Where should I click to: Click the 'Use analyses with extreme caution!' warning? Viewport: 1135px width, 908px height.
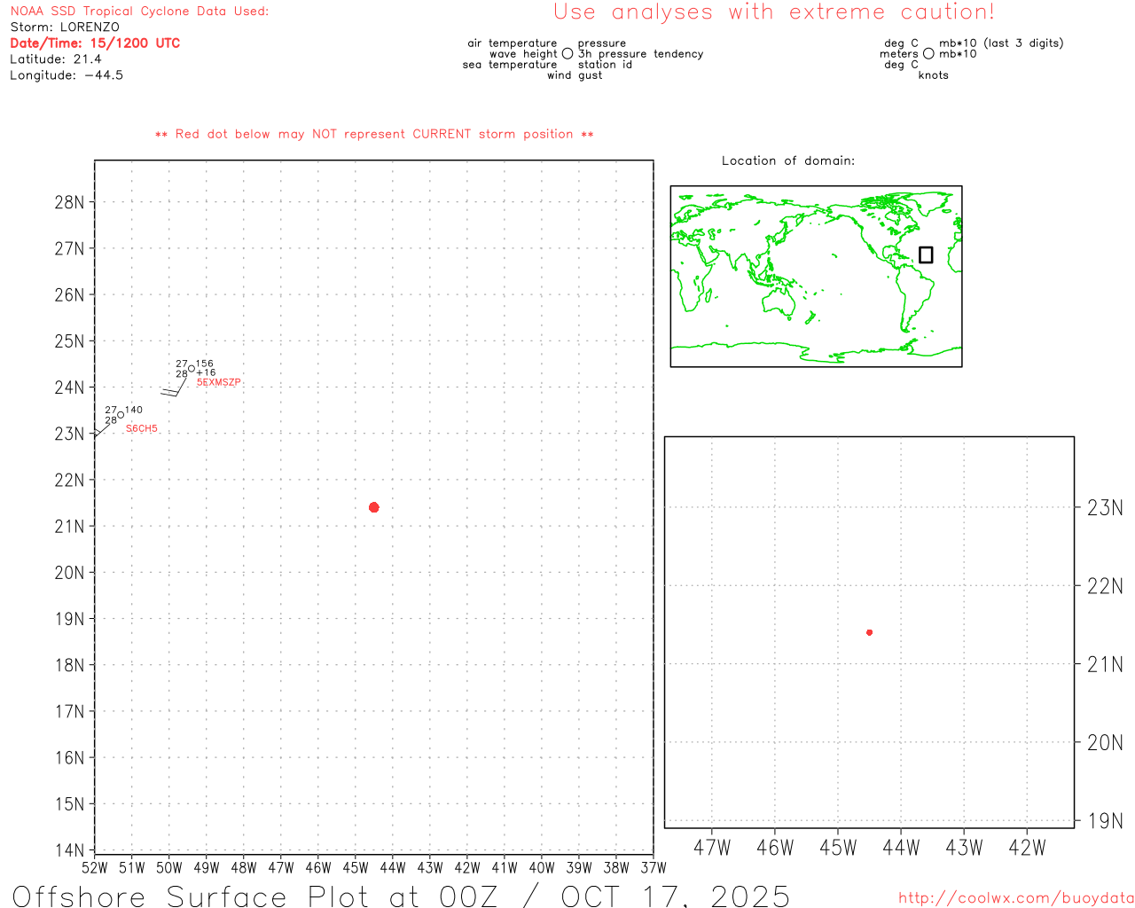pos(774,12)
